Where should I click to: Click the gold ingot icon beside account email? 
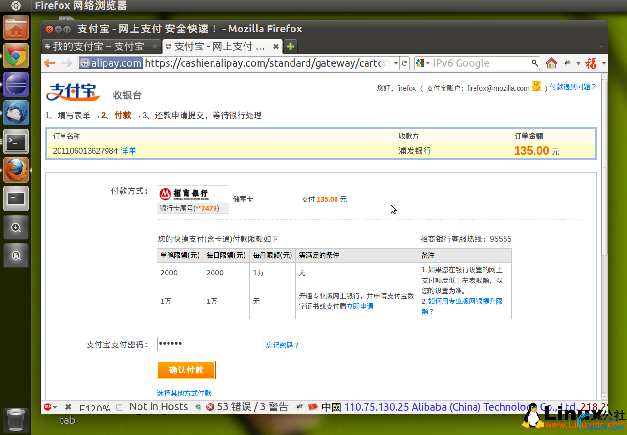click(x=536, y=86)
